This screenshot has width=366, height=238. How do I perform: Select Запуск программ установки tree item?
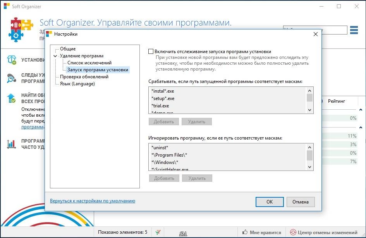(98, 70)
